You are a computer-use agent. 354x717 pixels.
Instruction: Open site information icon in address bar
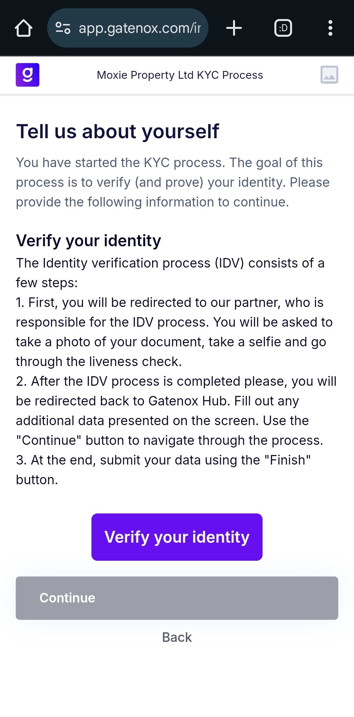[x=63, y=28]
